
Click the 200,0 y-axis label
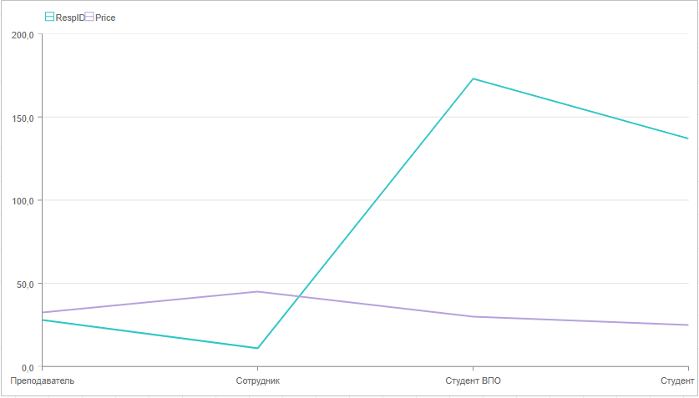[x=22, y=34]
